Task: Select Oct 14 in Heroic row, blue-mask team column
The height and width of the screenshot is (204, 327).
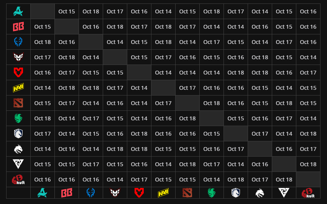Action: click(x=91, y=57)
